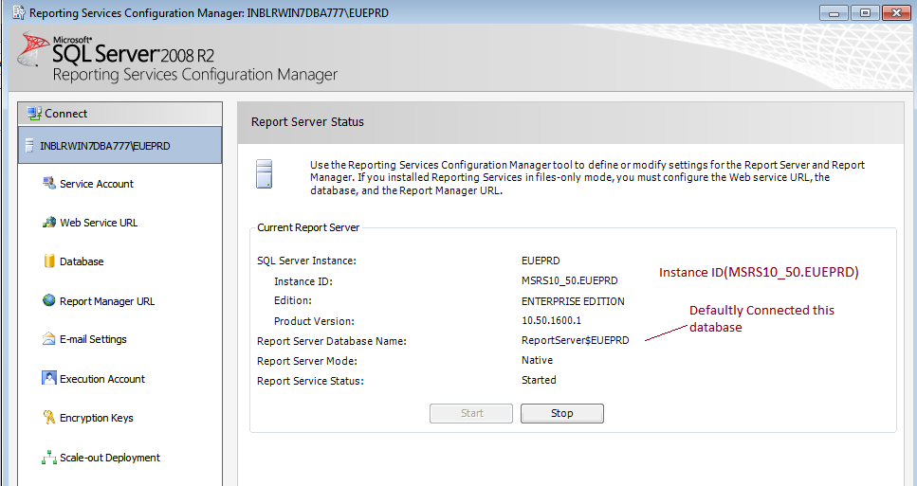Click the ENTERPRISE EDITION value
Screen dimensions: 917x486
tap(573, 301)
